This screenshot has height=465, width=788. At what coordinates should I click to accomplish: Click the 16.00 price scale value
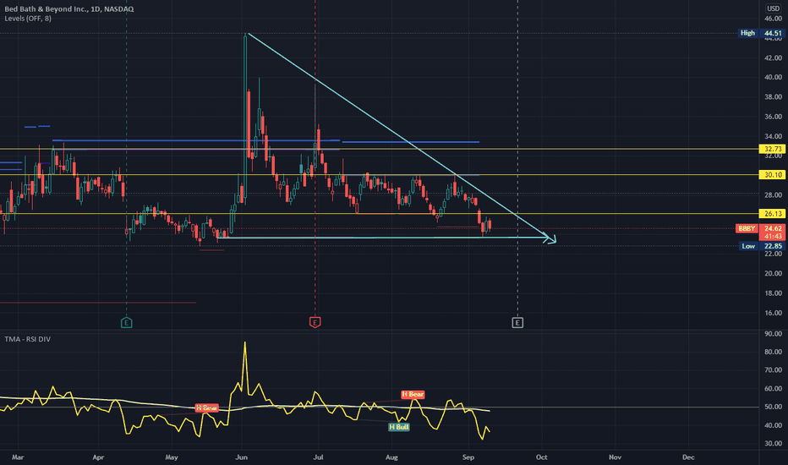pyautogui.click(x=773, y=313)
